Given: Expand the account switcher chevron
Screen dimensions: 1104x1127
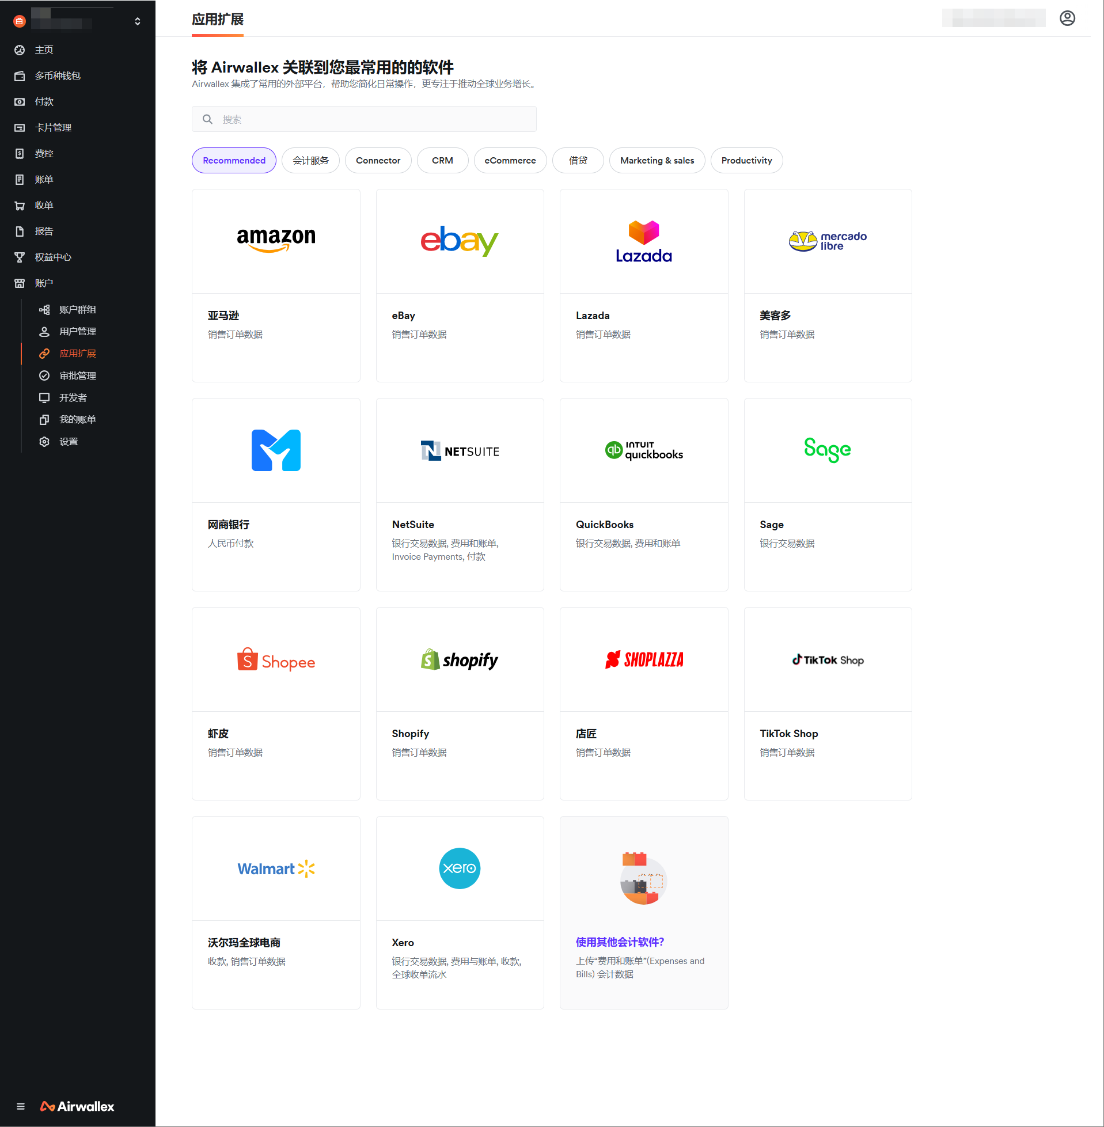Looking at the screenshot, I should point(138,21).
